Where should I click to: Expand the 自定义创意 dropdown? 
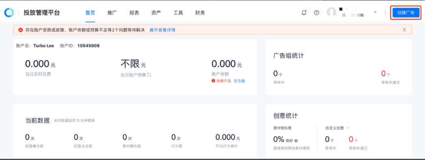pyautogui.click(x=348, y=128)
